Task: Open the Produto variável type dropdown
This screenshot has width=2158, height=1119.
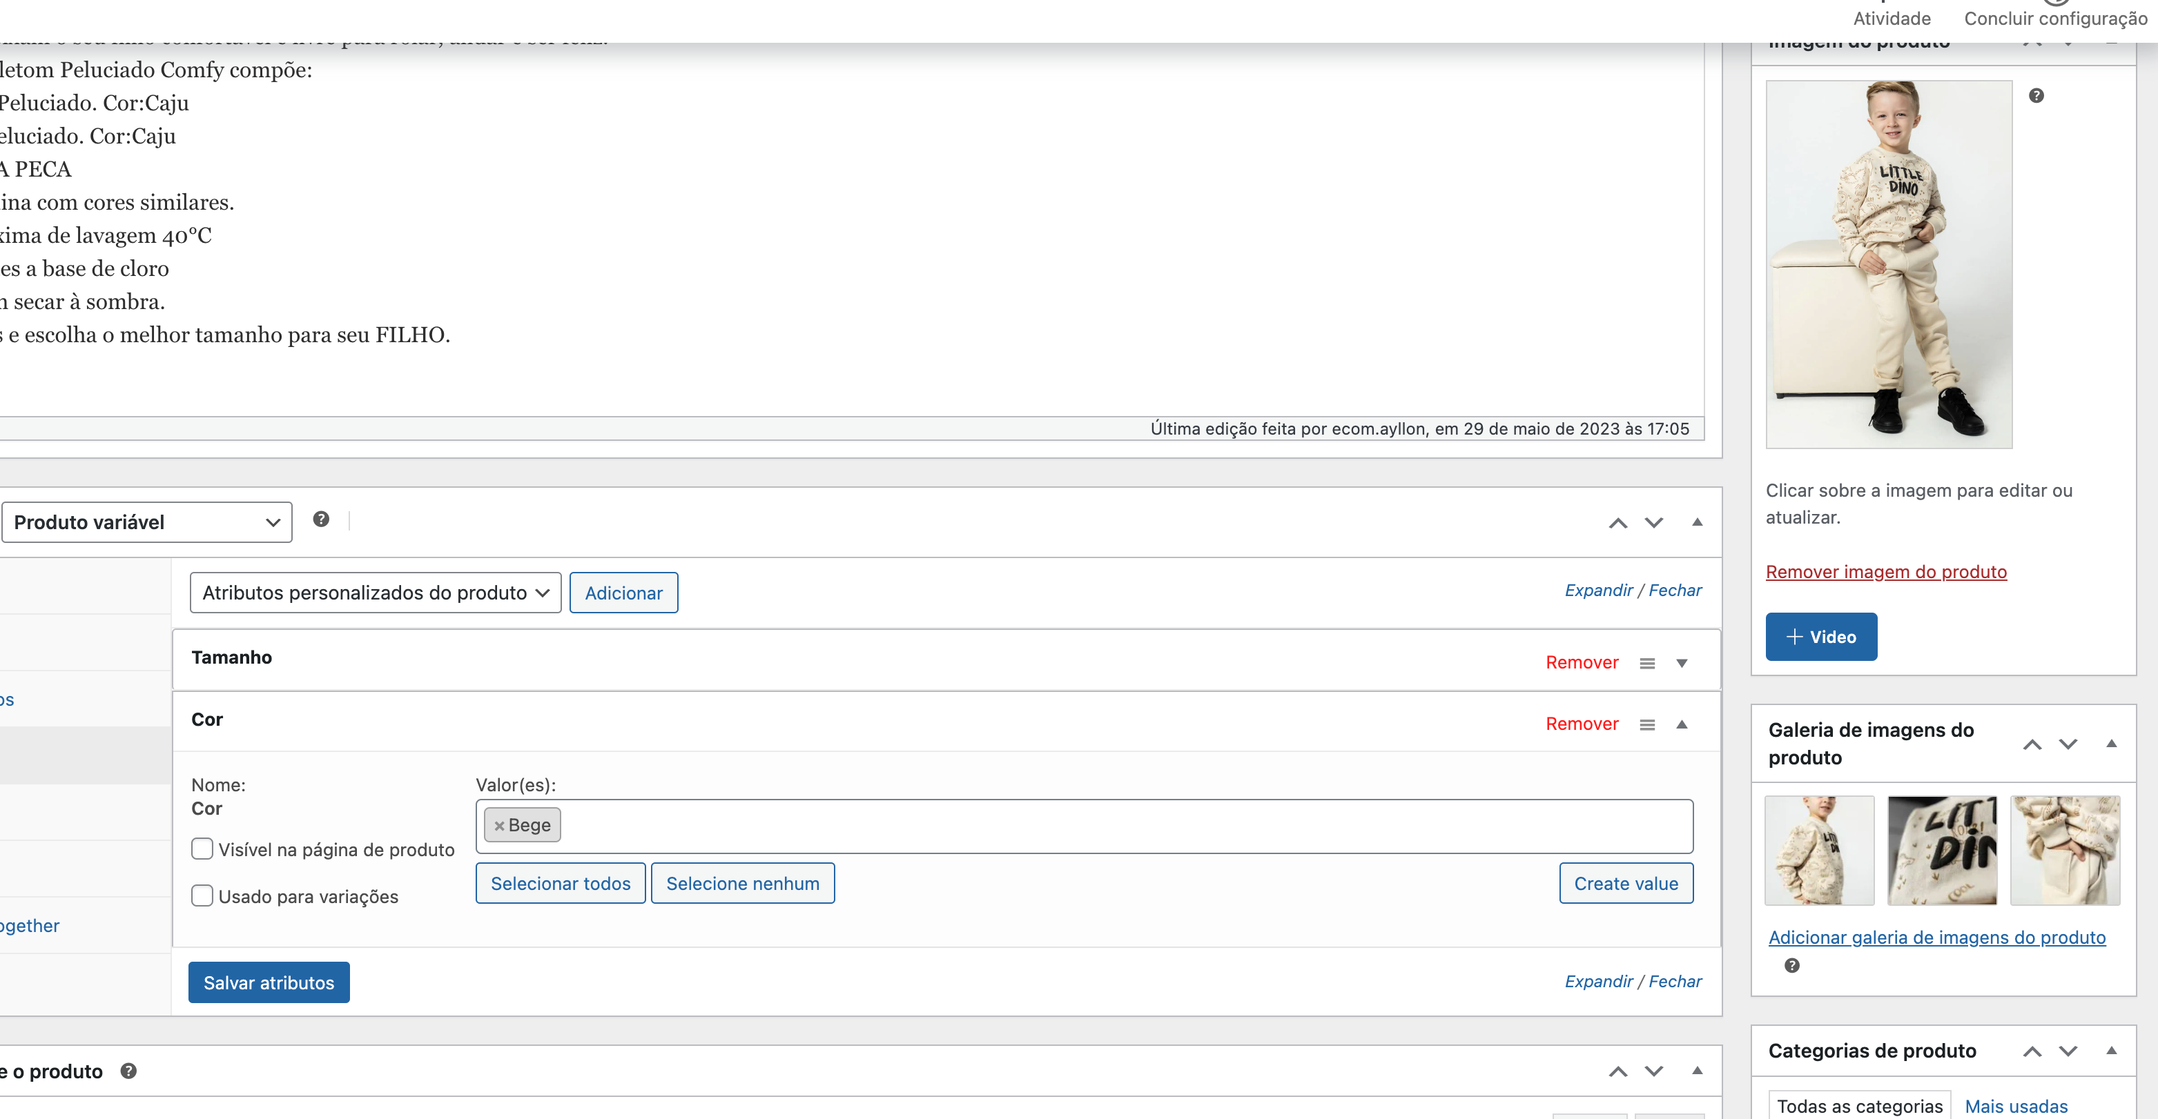Action: [146, 522]
